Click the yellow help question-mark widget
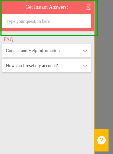The width and height of the screenshot is (113, 154). pos(101,140)
